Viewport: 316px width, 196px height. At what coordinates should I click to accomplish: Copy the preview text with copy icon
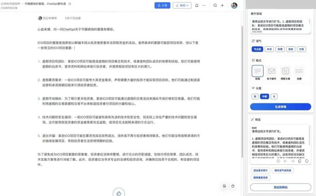point(300,161)
